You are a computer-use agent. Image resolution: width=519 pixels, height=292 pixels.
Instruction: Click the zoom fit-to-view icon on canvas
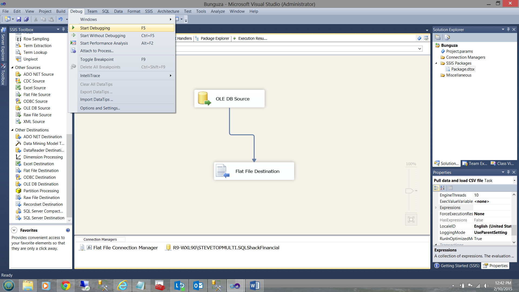coord(411,220)
